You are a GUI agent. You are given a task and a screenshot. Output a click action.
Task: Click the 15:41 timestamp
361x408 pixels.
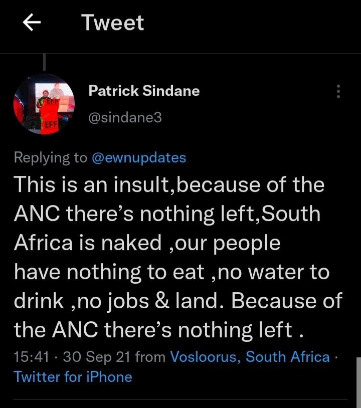point(31,356)
